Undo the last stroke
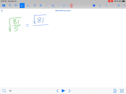Image resolution: width=126 pixels, height=94 pixels. [106, 6]
